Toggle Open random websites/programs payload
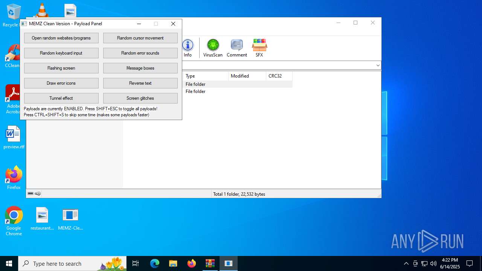Screen dimensions: 482x271 click(x=61, y=38)
